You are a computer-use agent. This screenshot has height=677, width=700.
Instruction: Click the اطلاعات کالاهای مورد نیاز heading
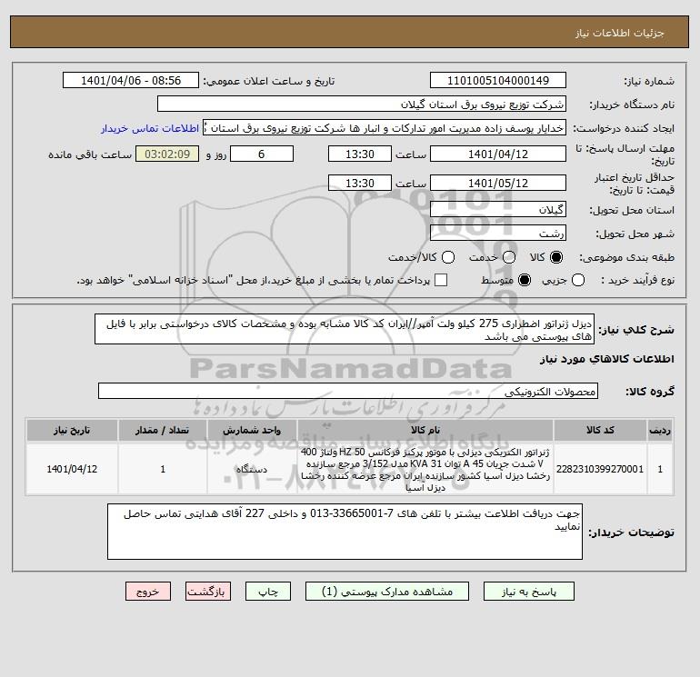pos(607,359)
